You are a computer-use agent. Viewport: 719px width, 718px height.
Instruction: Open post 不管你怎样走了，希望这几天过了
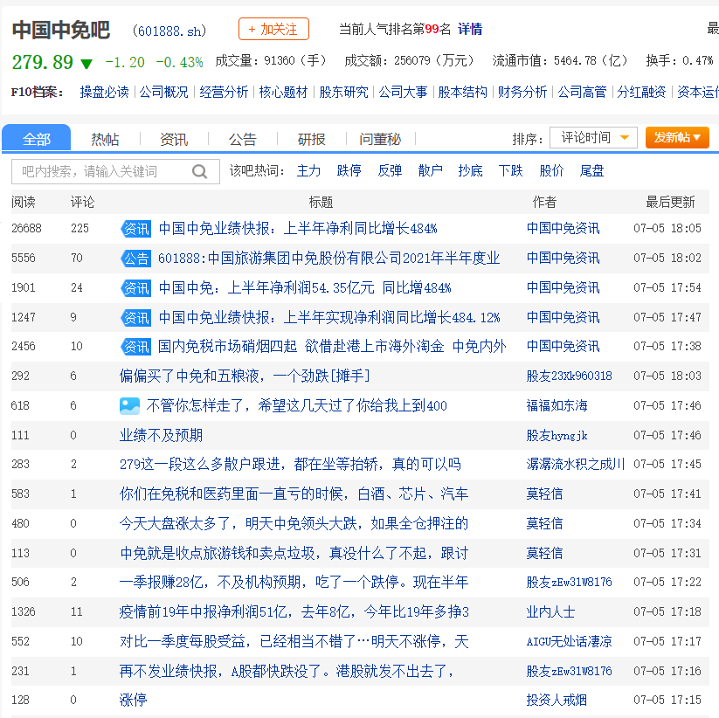(297, 406)
